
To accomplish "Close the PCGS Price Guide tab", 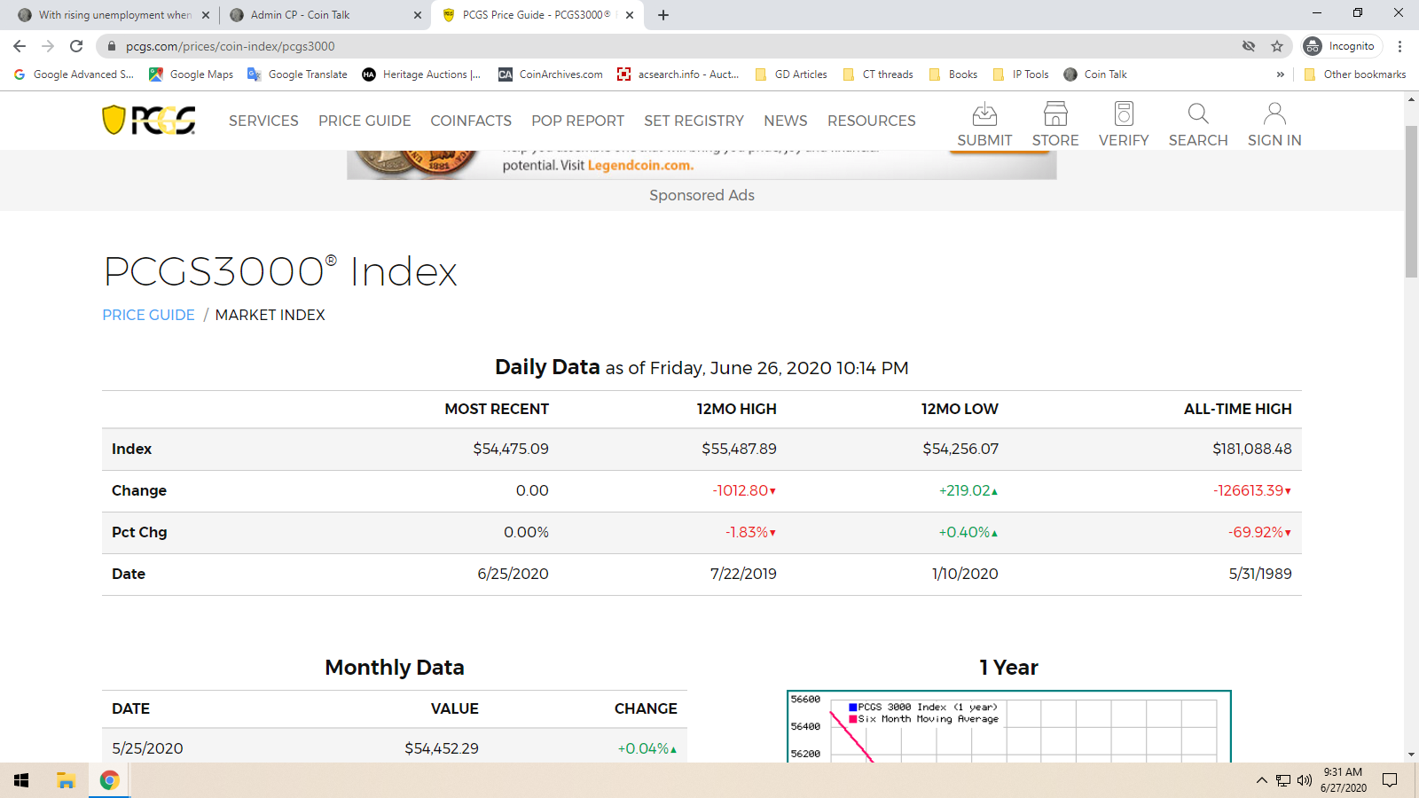I will point(630,15).
